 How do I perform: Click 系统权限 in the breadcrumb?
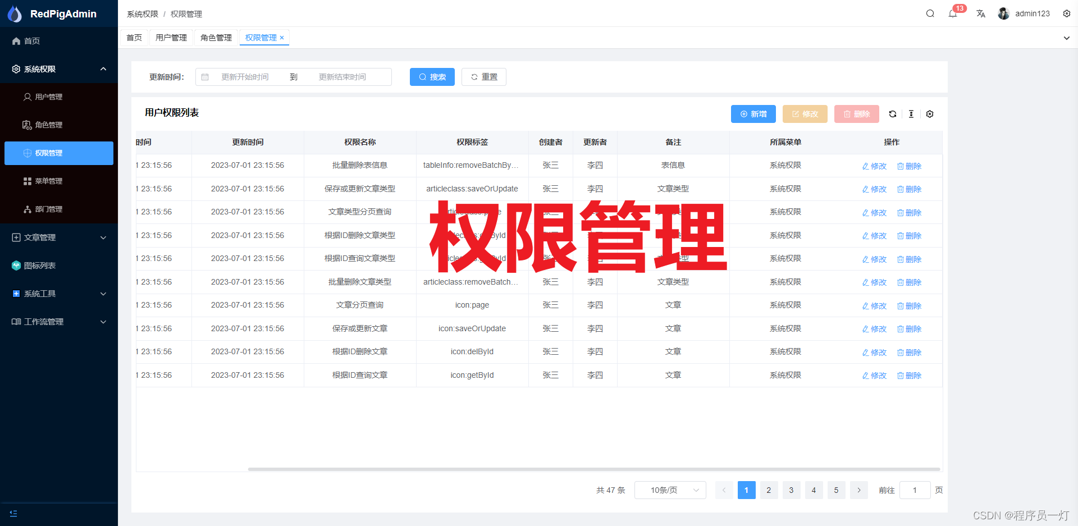(x=143, y=14)
